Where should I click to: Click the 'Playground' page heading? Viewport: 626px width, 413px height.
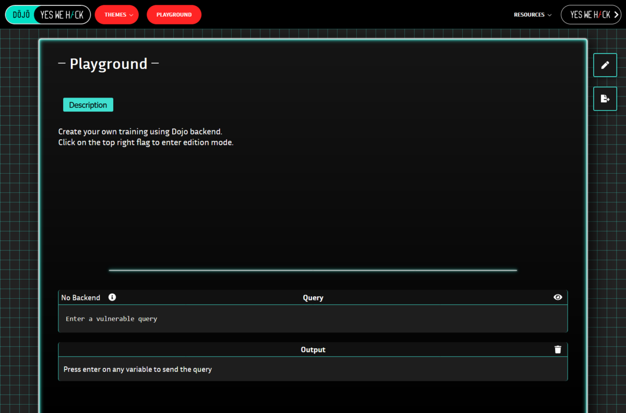click(x=109, y=64)
